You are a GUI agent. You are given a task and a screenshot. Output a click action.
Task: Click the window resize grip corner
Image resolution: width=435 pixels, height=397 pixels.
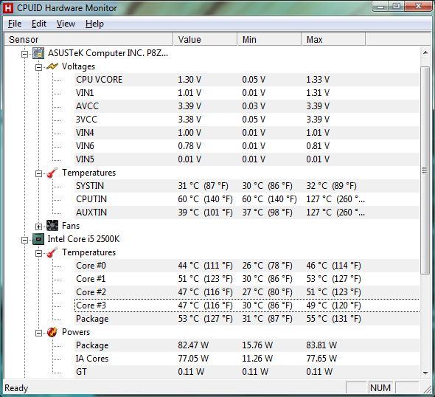pos(427,389)
